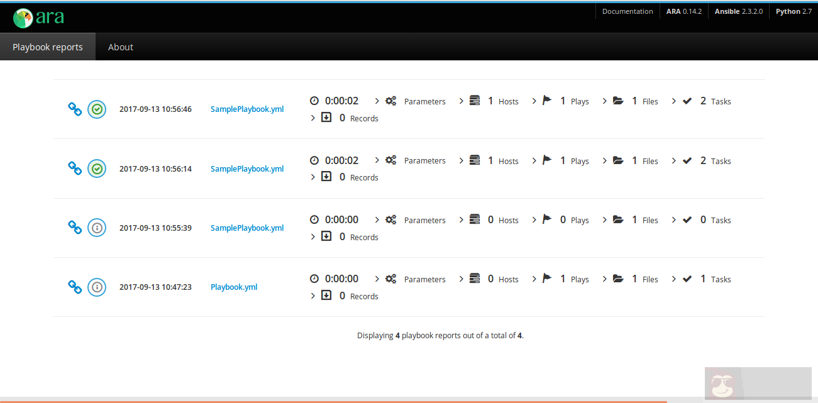This screenshot has height=403, width=818.
Task: Click the ARA parrot logo
Action: (23, 16)
